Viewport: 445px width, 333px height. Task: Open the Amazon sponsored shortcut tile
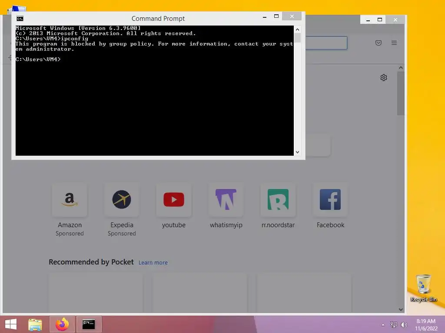70,200
